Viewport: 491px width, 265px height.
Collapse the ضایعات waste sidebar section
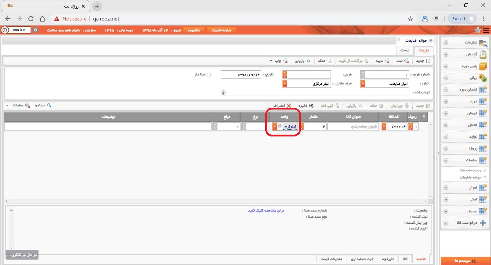(446, 161)
